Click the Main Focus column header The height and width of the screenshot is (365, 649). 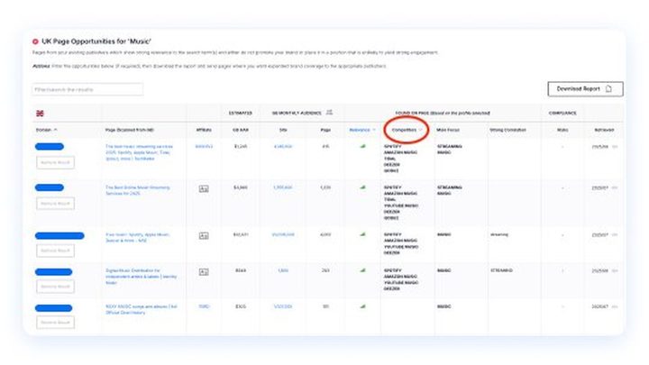click(x=448, y=130)
